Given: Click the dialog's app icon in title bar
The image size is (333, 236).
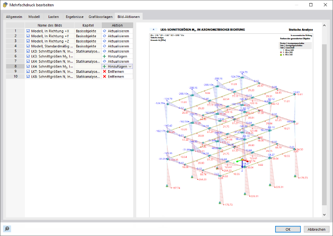Looking at the screenshot, I should [5, 5].
